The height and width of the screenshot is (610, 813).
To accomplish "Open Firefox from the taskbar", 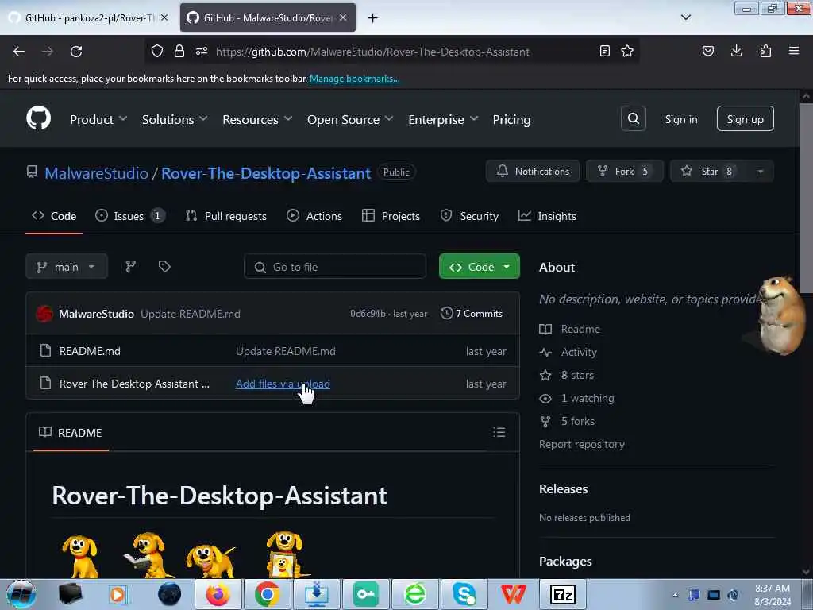I will pos(218,594).
